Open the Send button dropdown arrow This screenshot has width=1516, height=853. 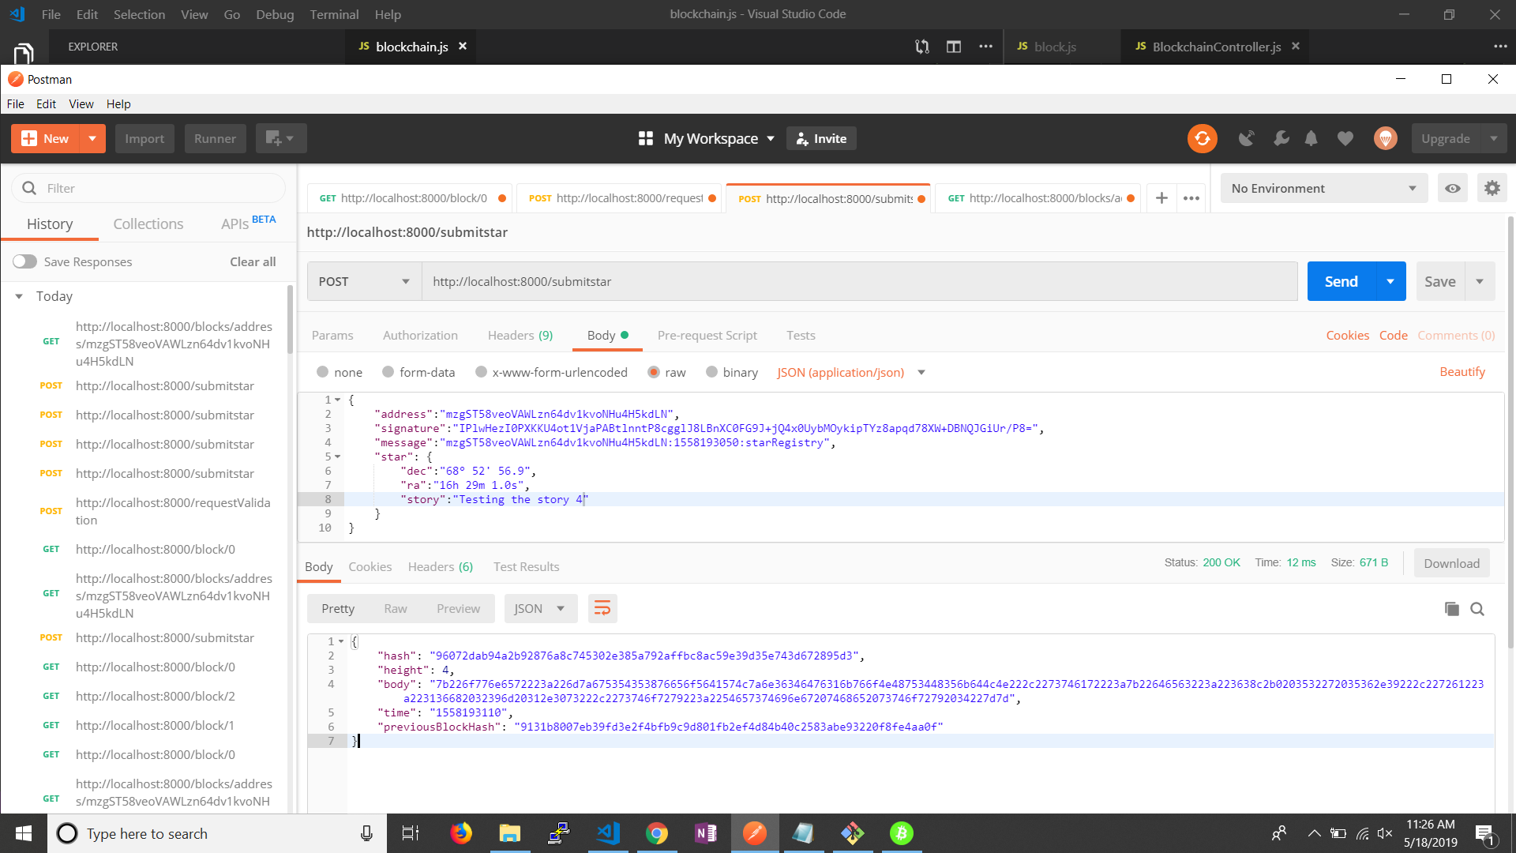pyautogui.click(x=1390, y=281)
